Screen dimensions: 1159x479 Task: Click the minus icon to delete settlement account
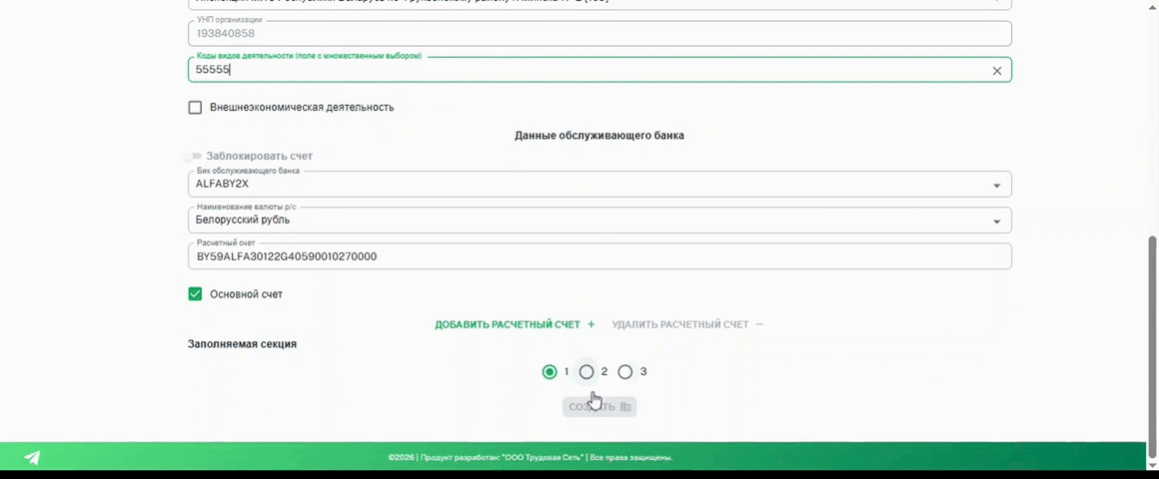click(x=759, y=324)
